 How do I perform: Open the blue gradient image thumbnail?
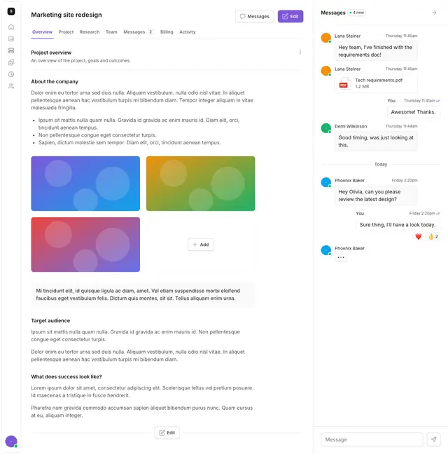tap(85, 184)
